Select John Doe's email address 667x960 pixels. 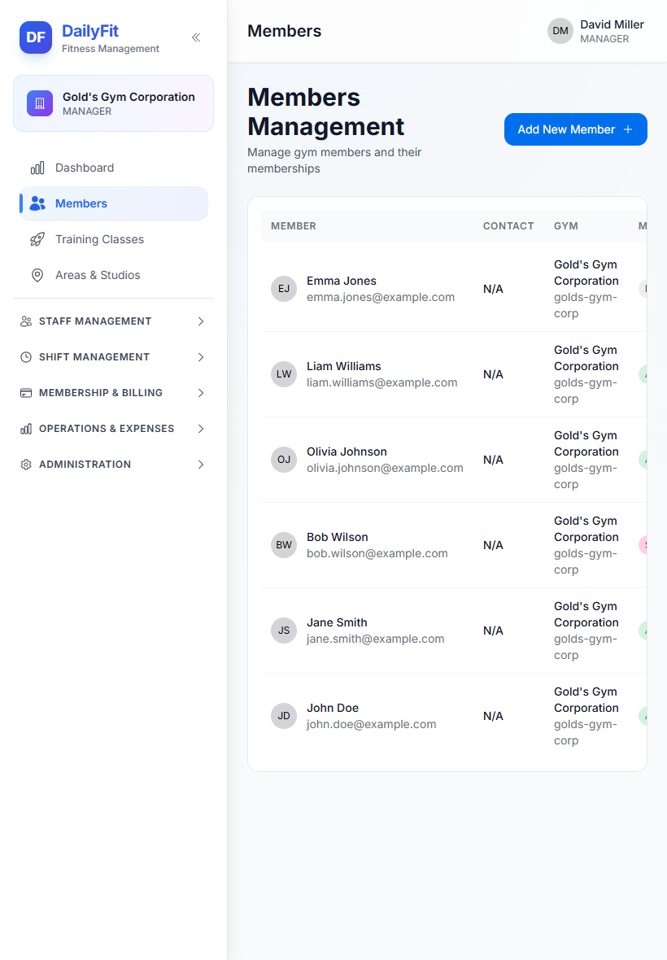pos(372,724)
